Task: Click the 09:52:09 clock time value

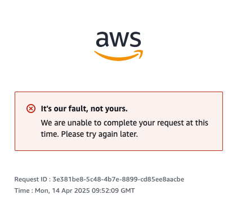Action: point(105,190)
